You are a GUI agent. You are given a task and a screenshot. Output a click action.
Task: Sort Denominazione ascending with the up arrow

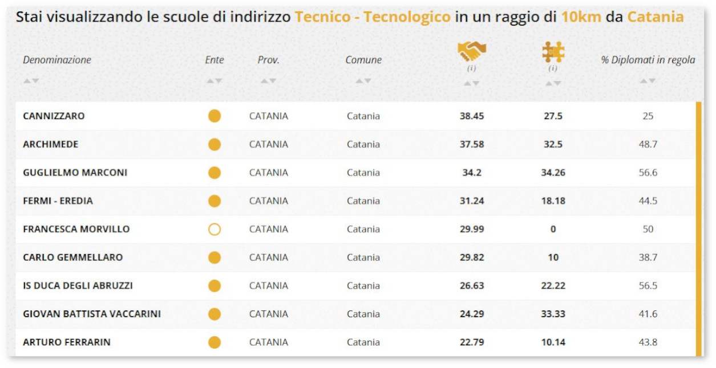pyautogui.click(x=27, y=81)
